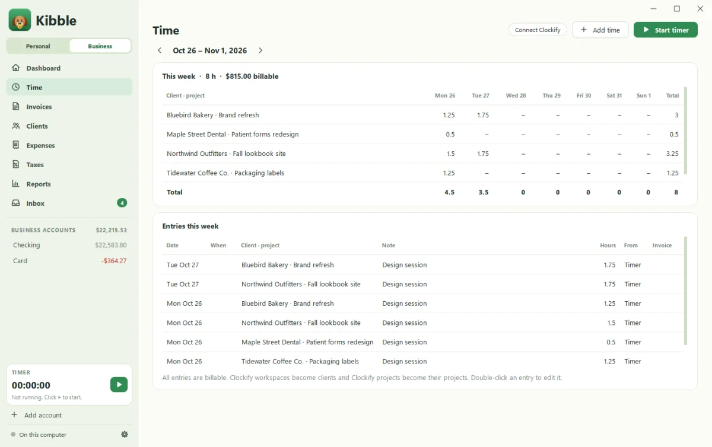Click Add account link
This screenshot has height=447, width=712.
click(43, 415)
